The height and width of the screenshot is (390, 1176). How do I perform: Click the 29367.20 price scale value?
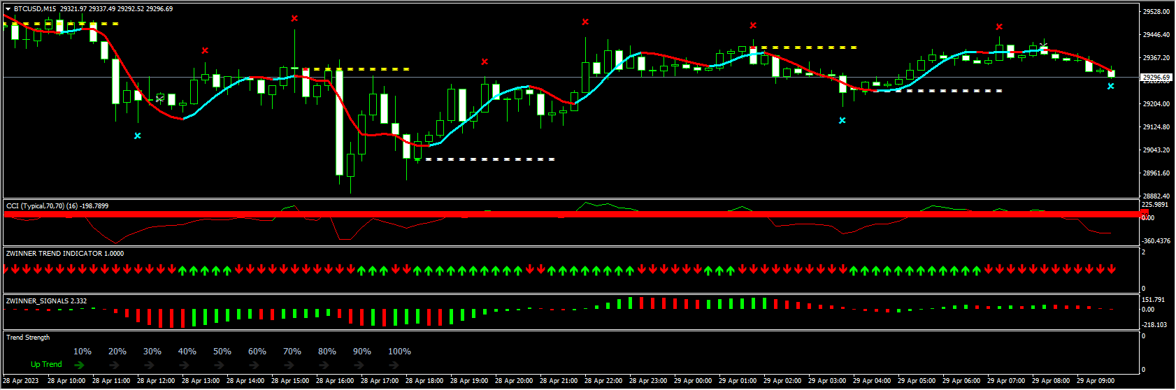coord(1156,58)
